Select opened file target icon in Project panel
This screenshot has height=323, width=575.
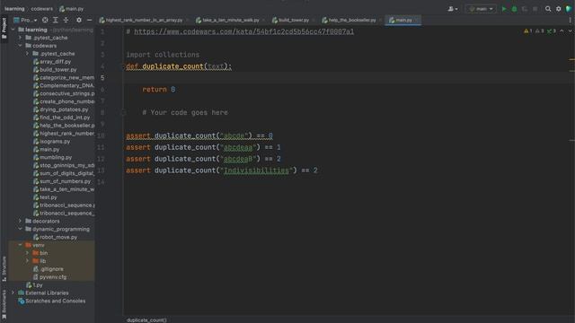[x=45, y=20]
